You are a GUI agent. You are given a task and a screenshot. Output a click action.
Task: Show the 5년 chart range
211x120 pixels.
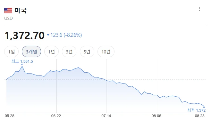[x=87, y=52]
